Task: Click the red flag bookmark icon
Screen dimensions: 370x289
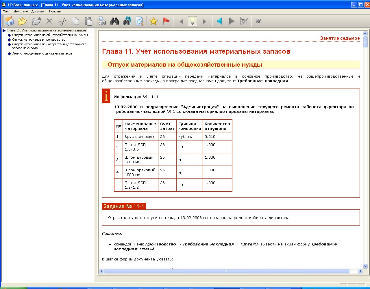Action: coord(166,21)
